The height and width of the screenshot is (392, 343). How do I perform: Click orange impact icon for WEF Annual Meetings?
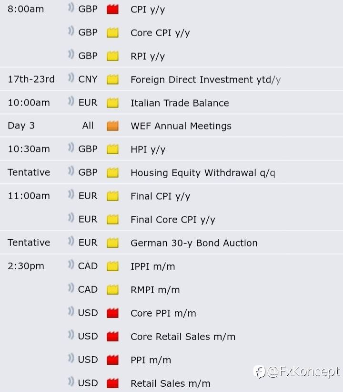pyautogui.click(x=112, y=126)
